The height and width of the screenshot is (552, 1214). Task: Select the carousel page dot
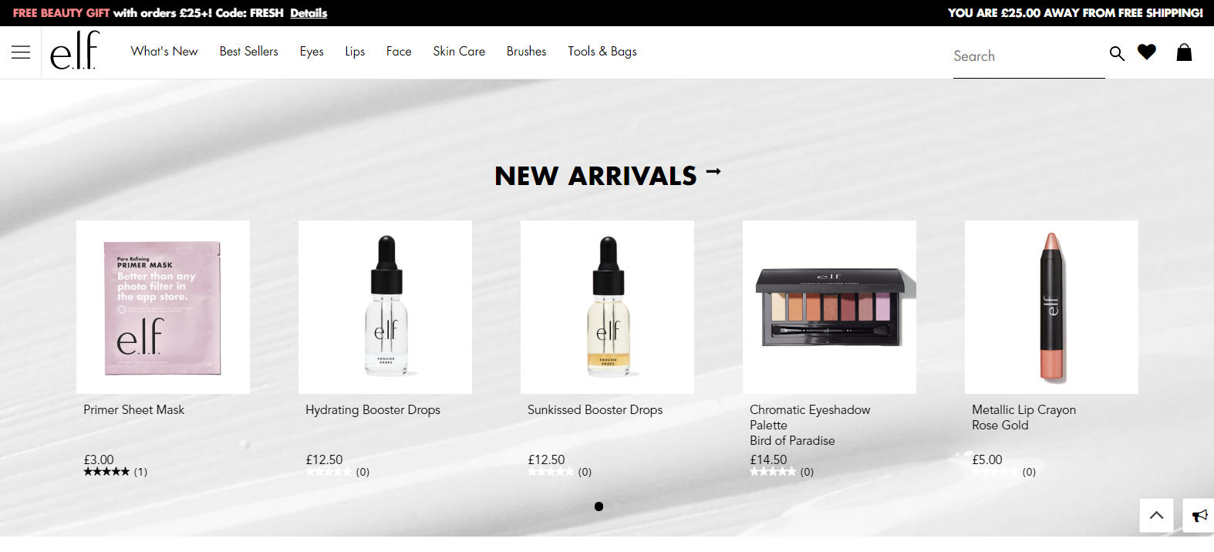tap(599, 507)
